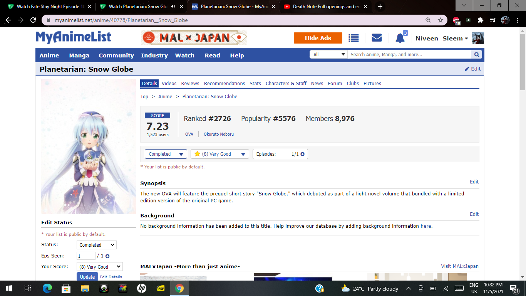Open the Chrome extensions puzzle icon
Image resolution: width=526 pixels, height=296 pixels.
(x=480, y=20)
